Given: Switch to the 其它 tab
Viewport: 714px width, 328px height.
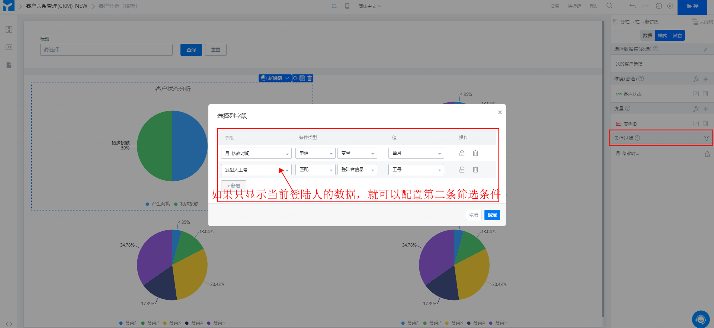Looking at the screenshot, I should coord(677,36).
